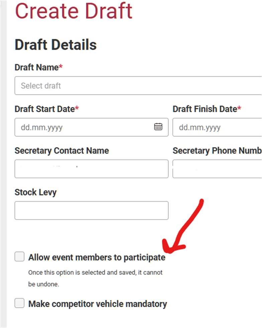The image size is (262, 328).
Task: Click the Secretary Contact Name label
Action: 61,151
